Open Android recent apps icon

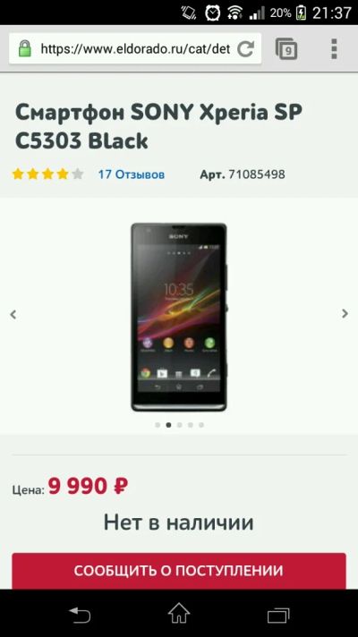click(x=278, y=615)
